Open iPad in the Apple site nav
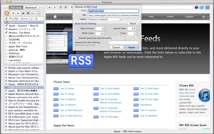 tap(151, 17)
